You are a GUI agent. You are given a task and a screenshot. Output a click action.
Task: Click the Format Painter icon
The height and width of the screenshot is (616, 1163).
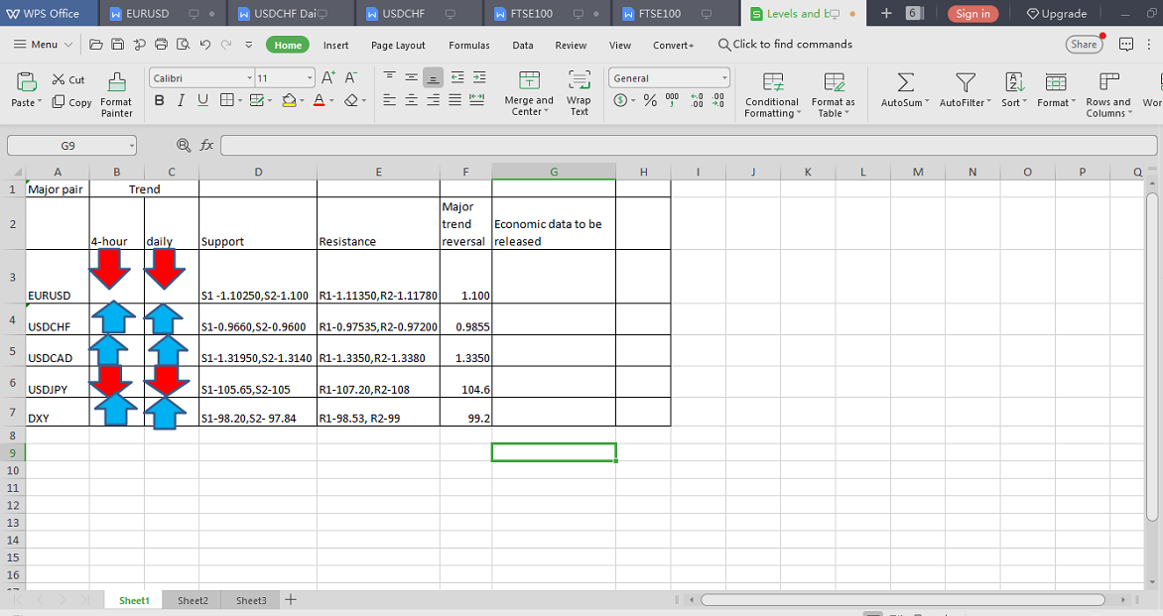pyautogui.click(x=116, y=83)
